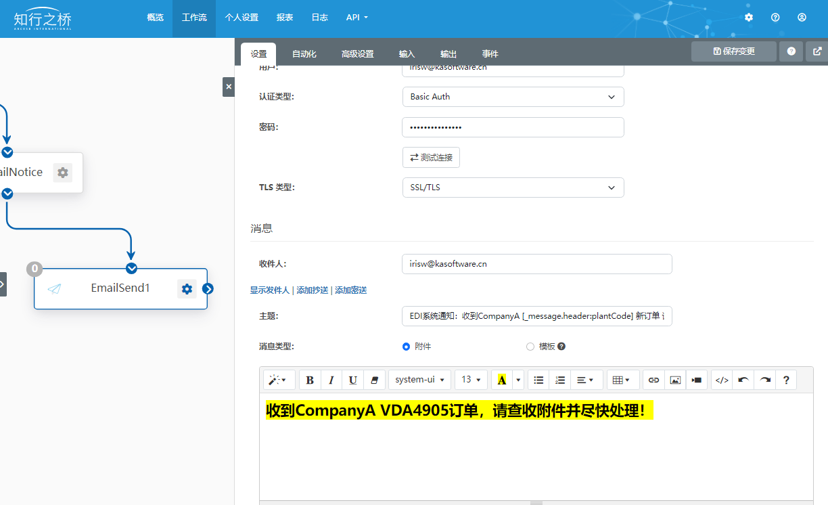
Task: Click the 收件人 email input field
Action: tap(536, 264)
